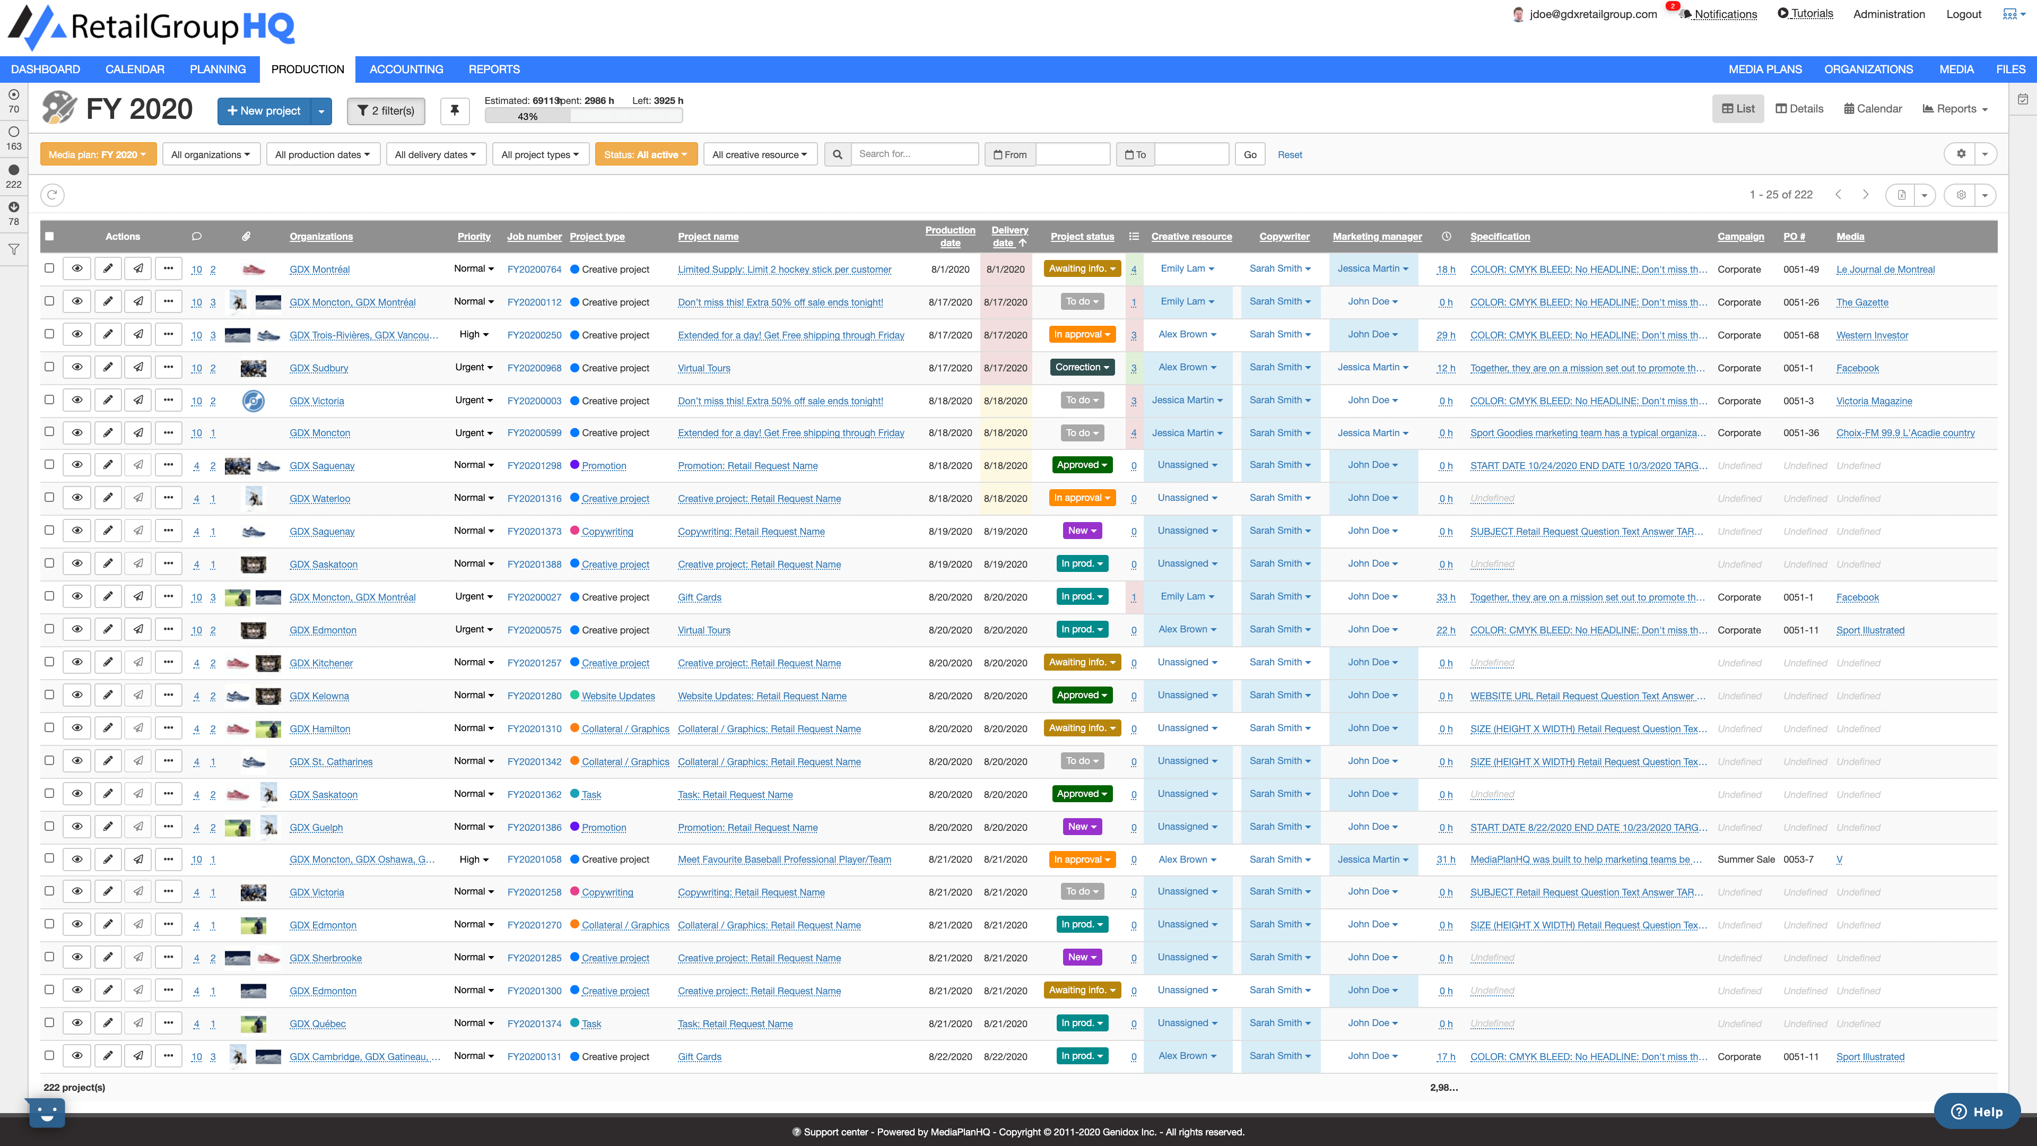Viewport: 2037px width, 1146px height.
Task: Open the chatbot icon at bottom left
Action: point(47,1113)
